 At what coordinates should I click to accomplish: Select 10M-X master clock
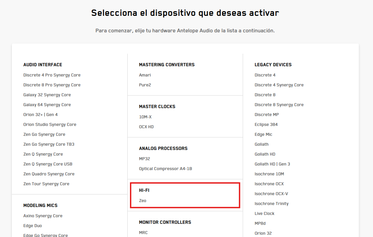[145, 117]
